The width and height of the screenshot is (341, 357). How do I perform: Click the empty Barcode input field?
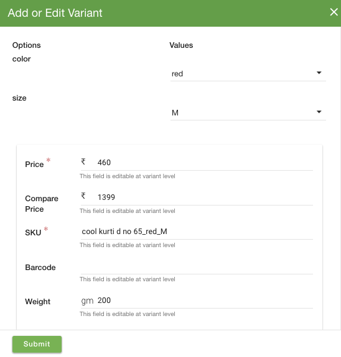click(x=197, y=267)
